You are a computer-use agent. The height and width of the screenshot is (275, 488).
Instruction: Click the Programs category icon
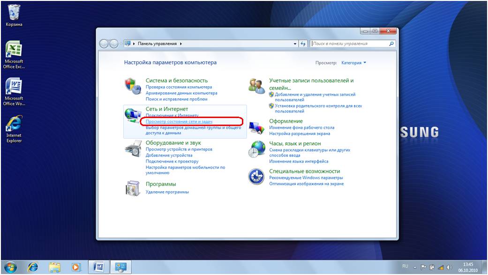pyautogui.click(x=133, y=187)
